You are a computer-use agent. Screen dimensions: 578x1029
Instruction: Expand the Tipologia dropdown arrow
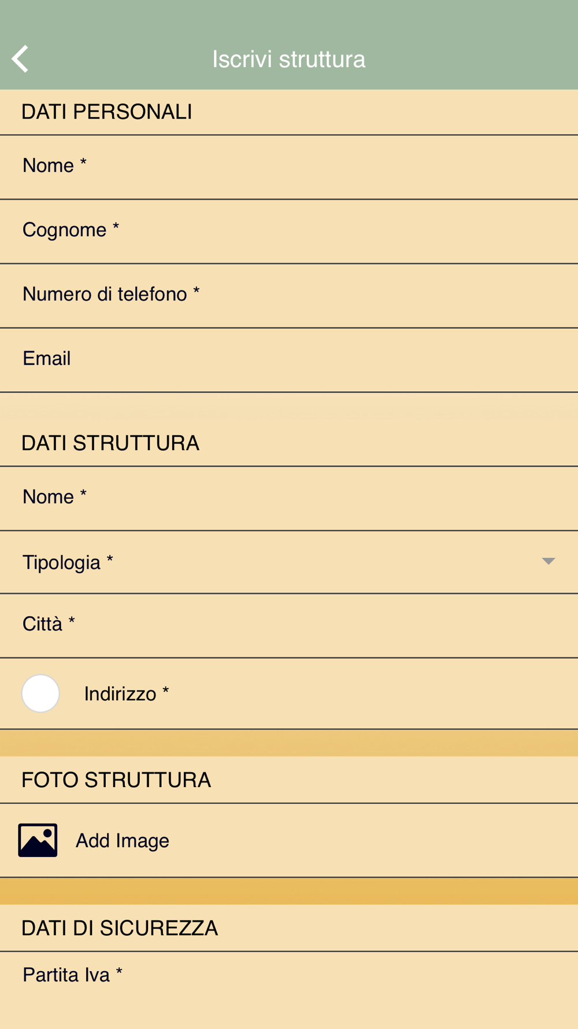click(549, 561)
